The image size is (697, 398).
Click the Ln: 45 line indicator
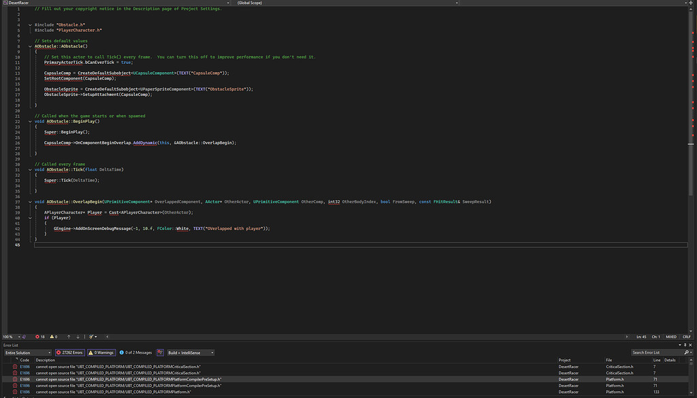click(x=641, y=337)
